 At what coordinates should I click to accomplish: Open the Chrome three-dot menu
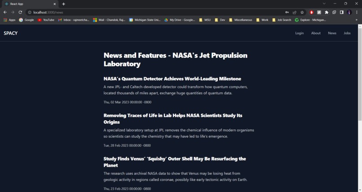357,13
